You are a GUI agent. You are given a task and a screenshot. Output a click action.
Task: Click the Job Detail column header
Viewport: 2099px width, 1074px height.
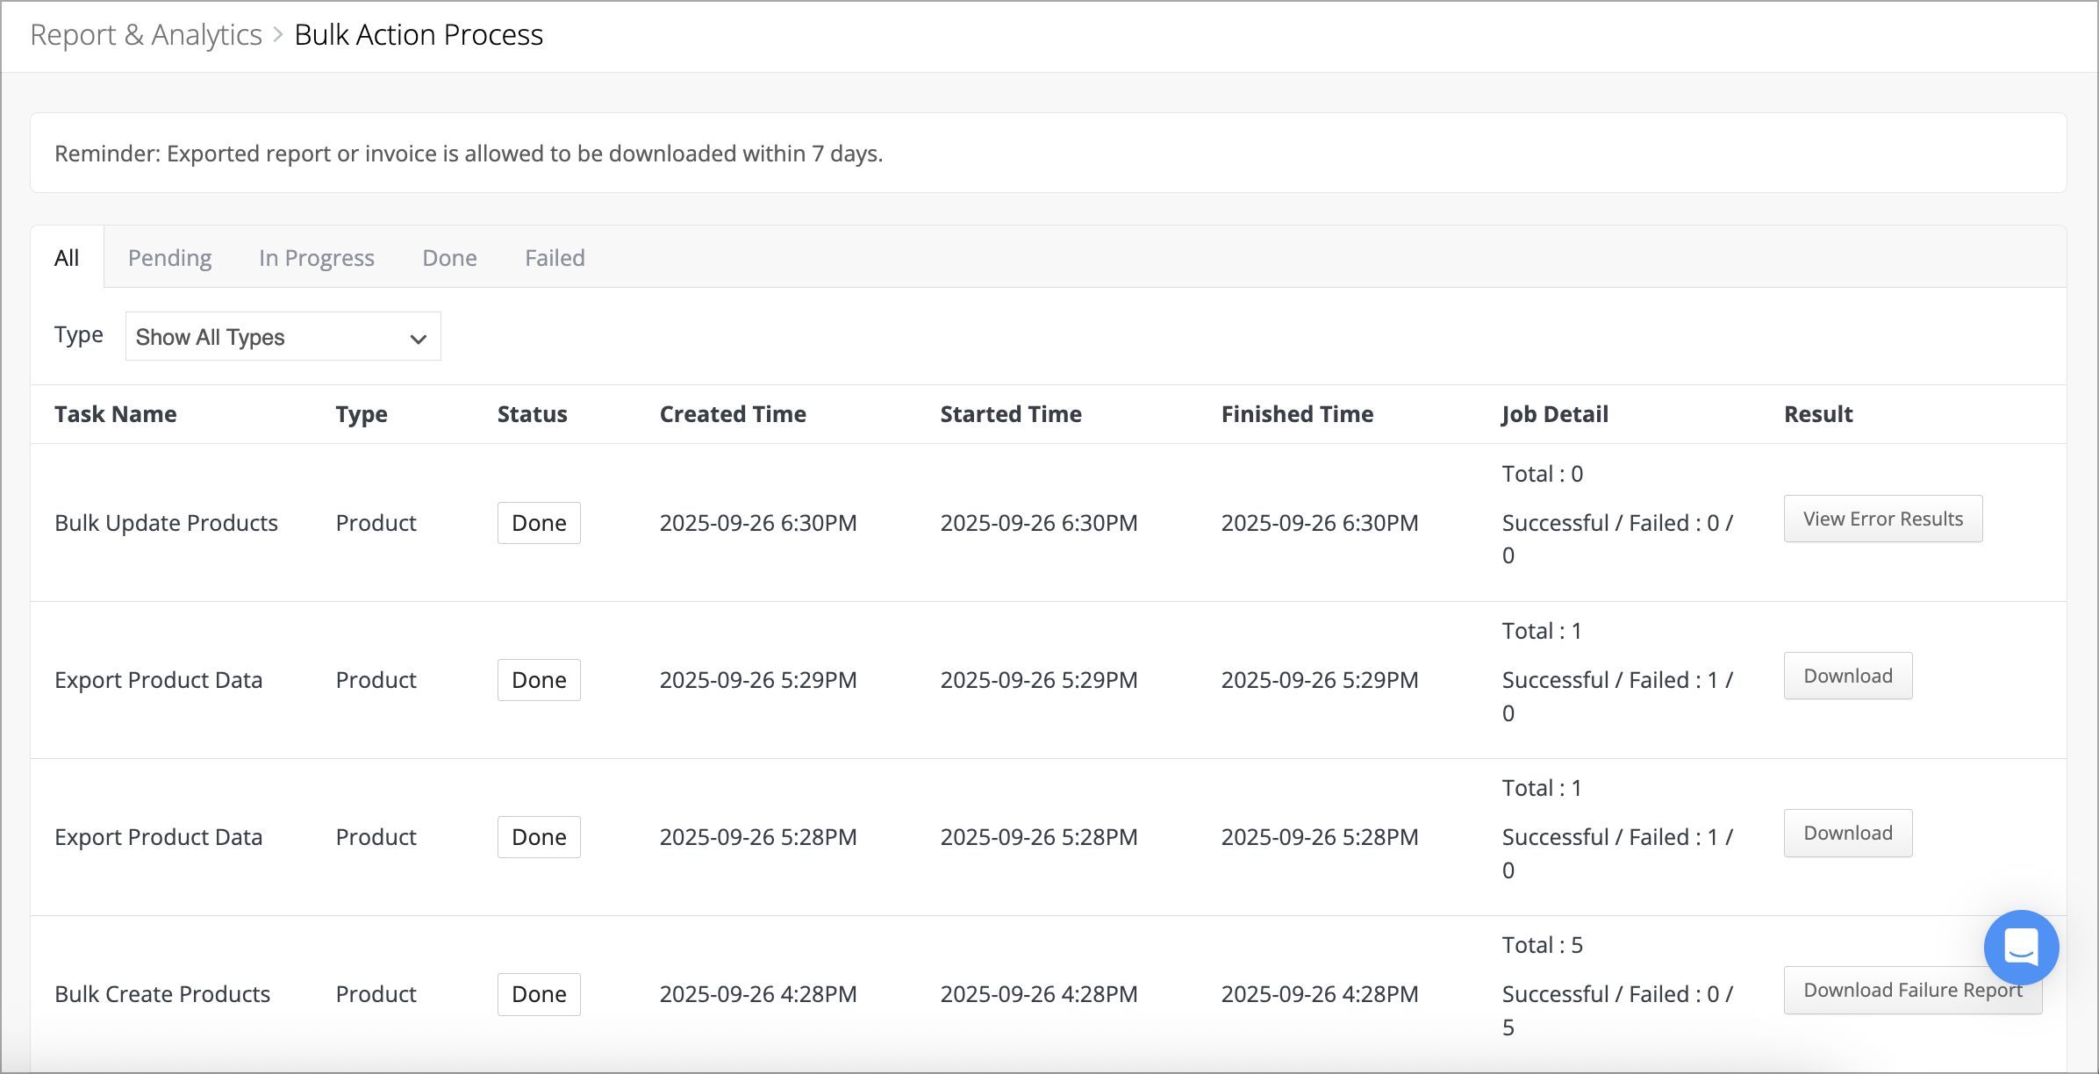(1555, 414)
